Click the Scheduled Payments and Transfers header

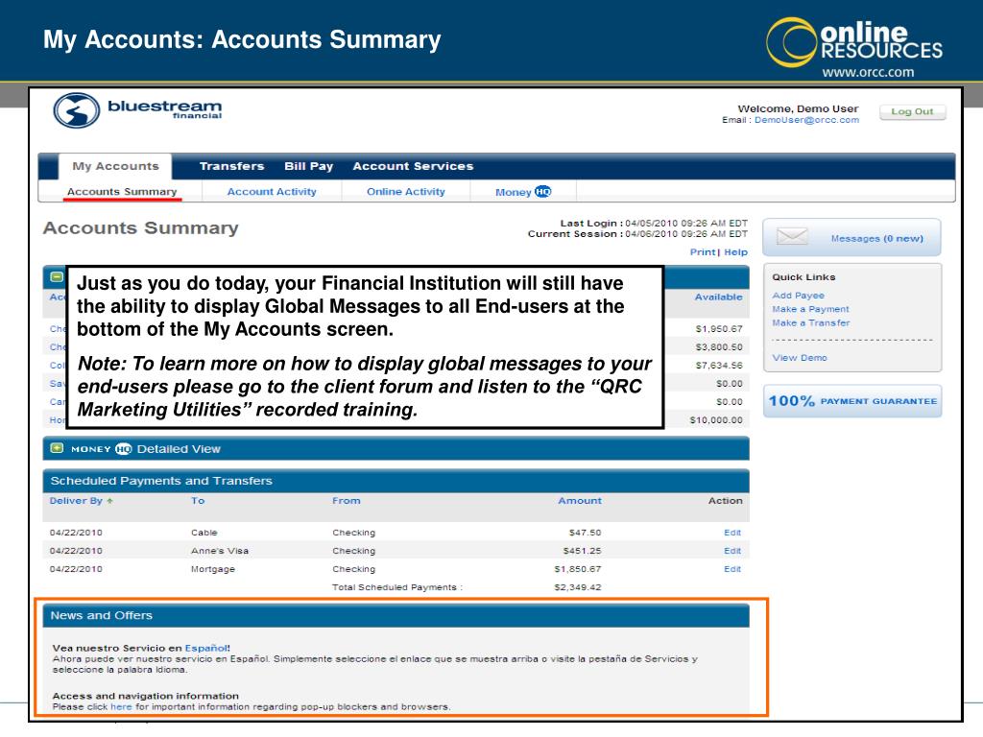pyautogui.click(x=396, y=481)
